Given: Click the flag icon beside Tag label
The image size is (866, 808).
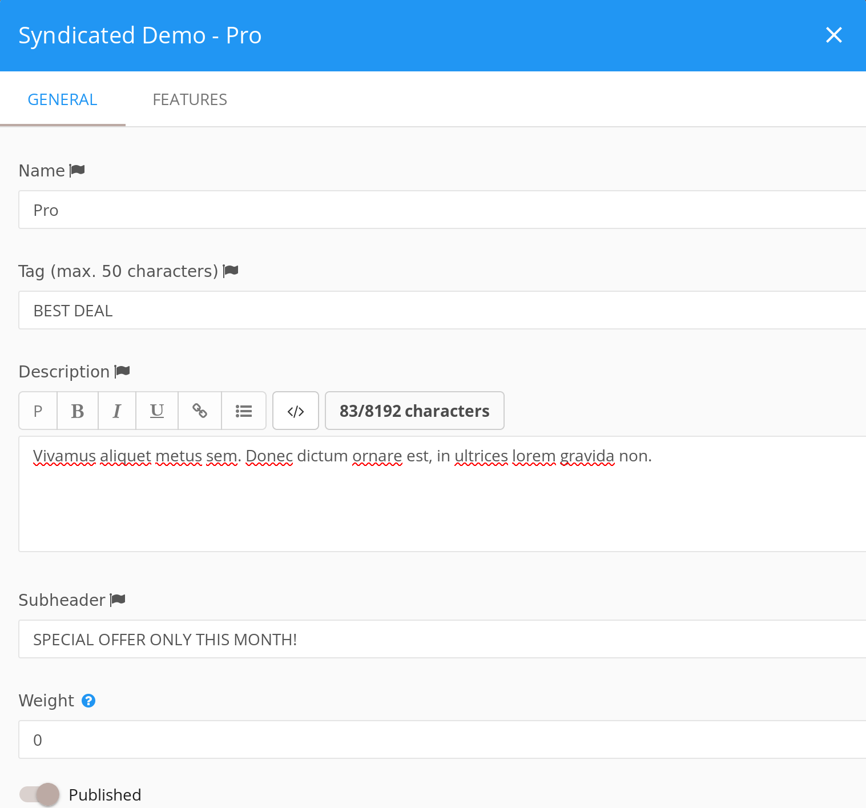Looking at the screenshot, I should [x=231, y=271].
